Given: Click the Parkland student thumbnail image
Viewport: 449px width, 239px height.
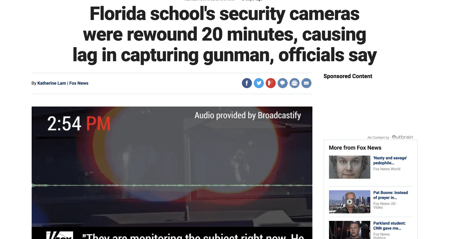Looking at the screenshot, I should coord(350,230).
